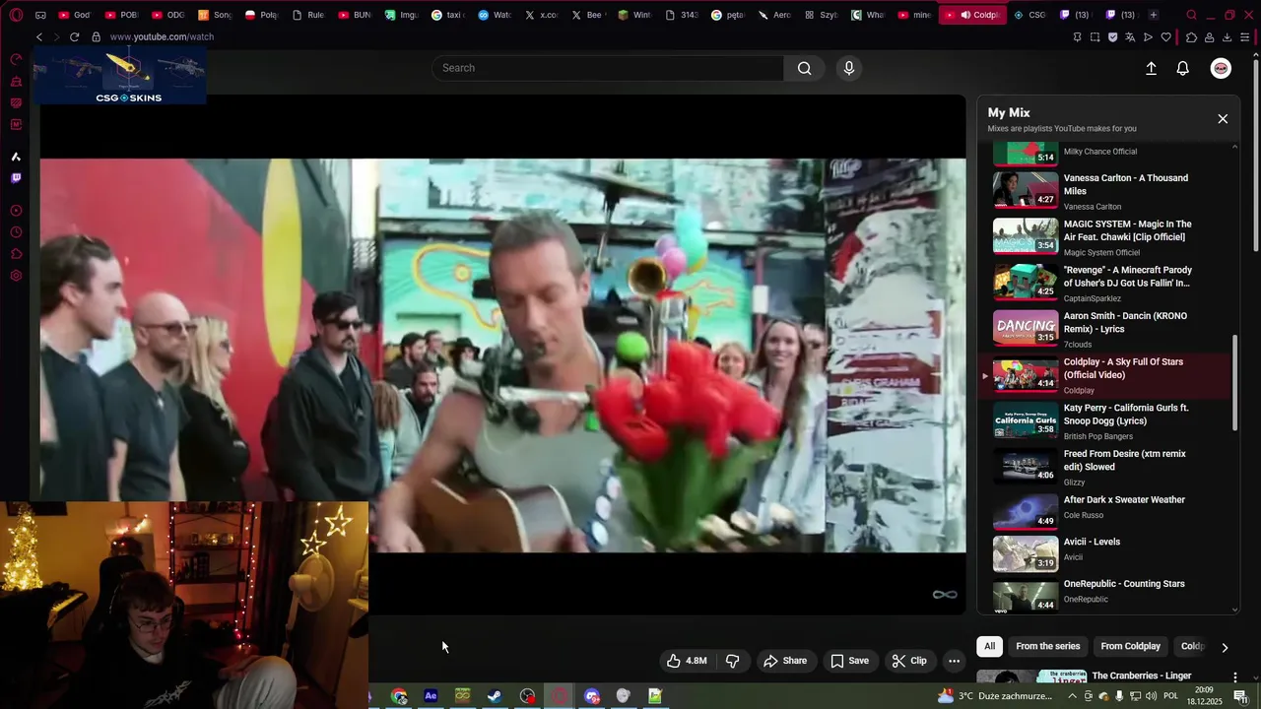Open After Effects from the taskbar

click(431, 696)
